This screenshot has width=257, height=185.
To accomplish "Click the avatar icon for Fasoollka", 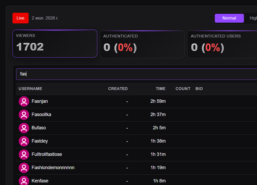I will 24,115.
